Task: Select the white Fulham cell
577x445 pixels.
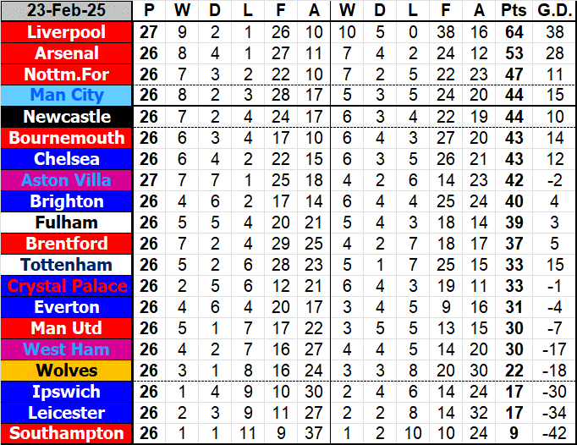Action: pyautogui.click(x=67, y=222)
